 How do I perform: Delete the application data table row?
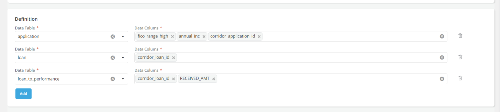click(x=460, y=36)
